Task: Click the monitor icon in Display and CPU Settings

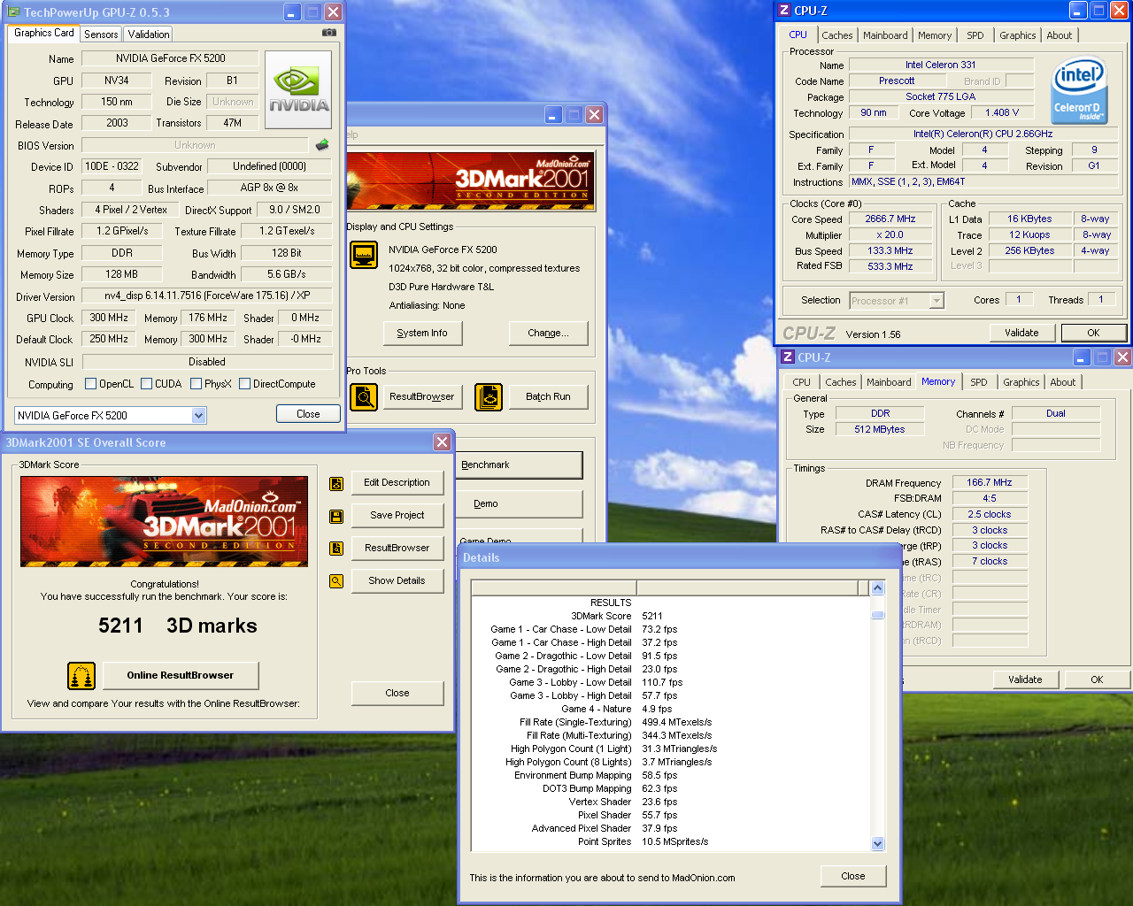Action: 364,255
